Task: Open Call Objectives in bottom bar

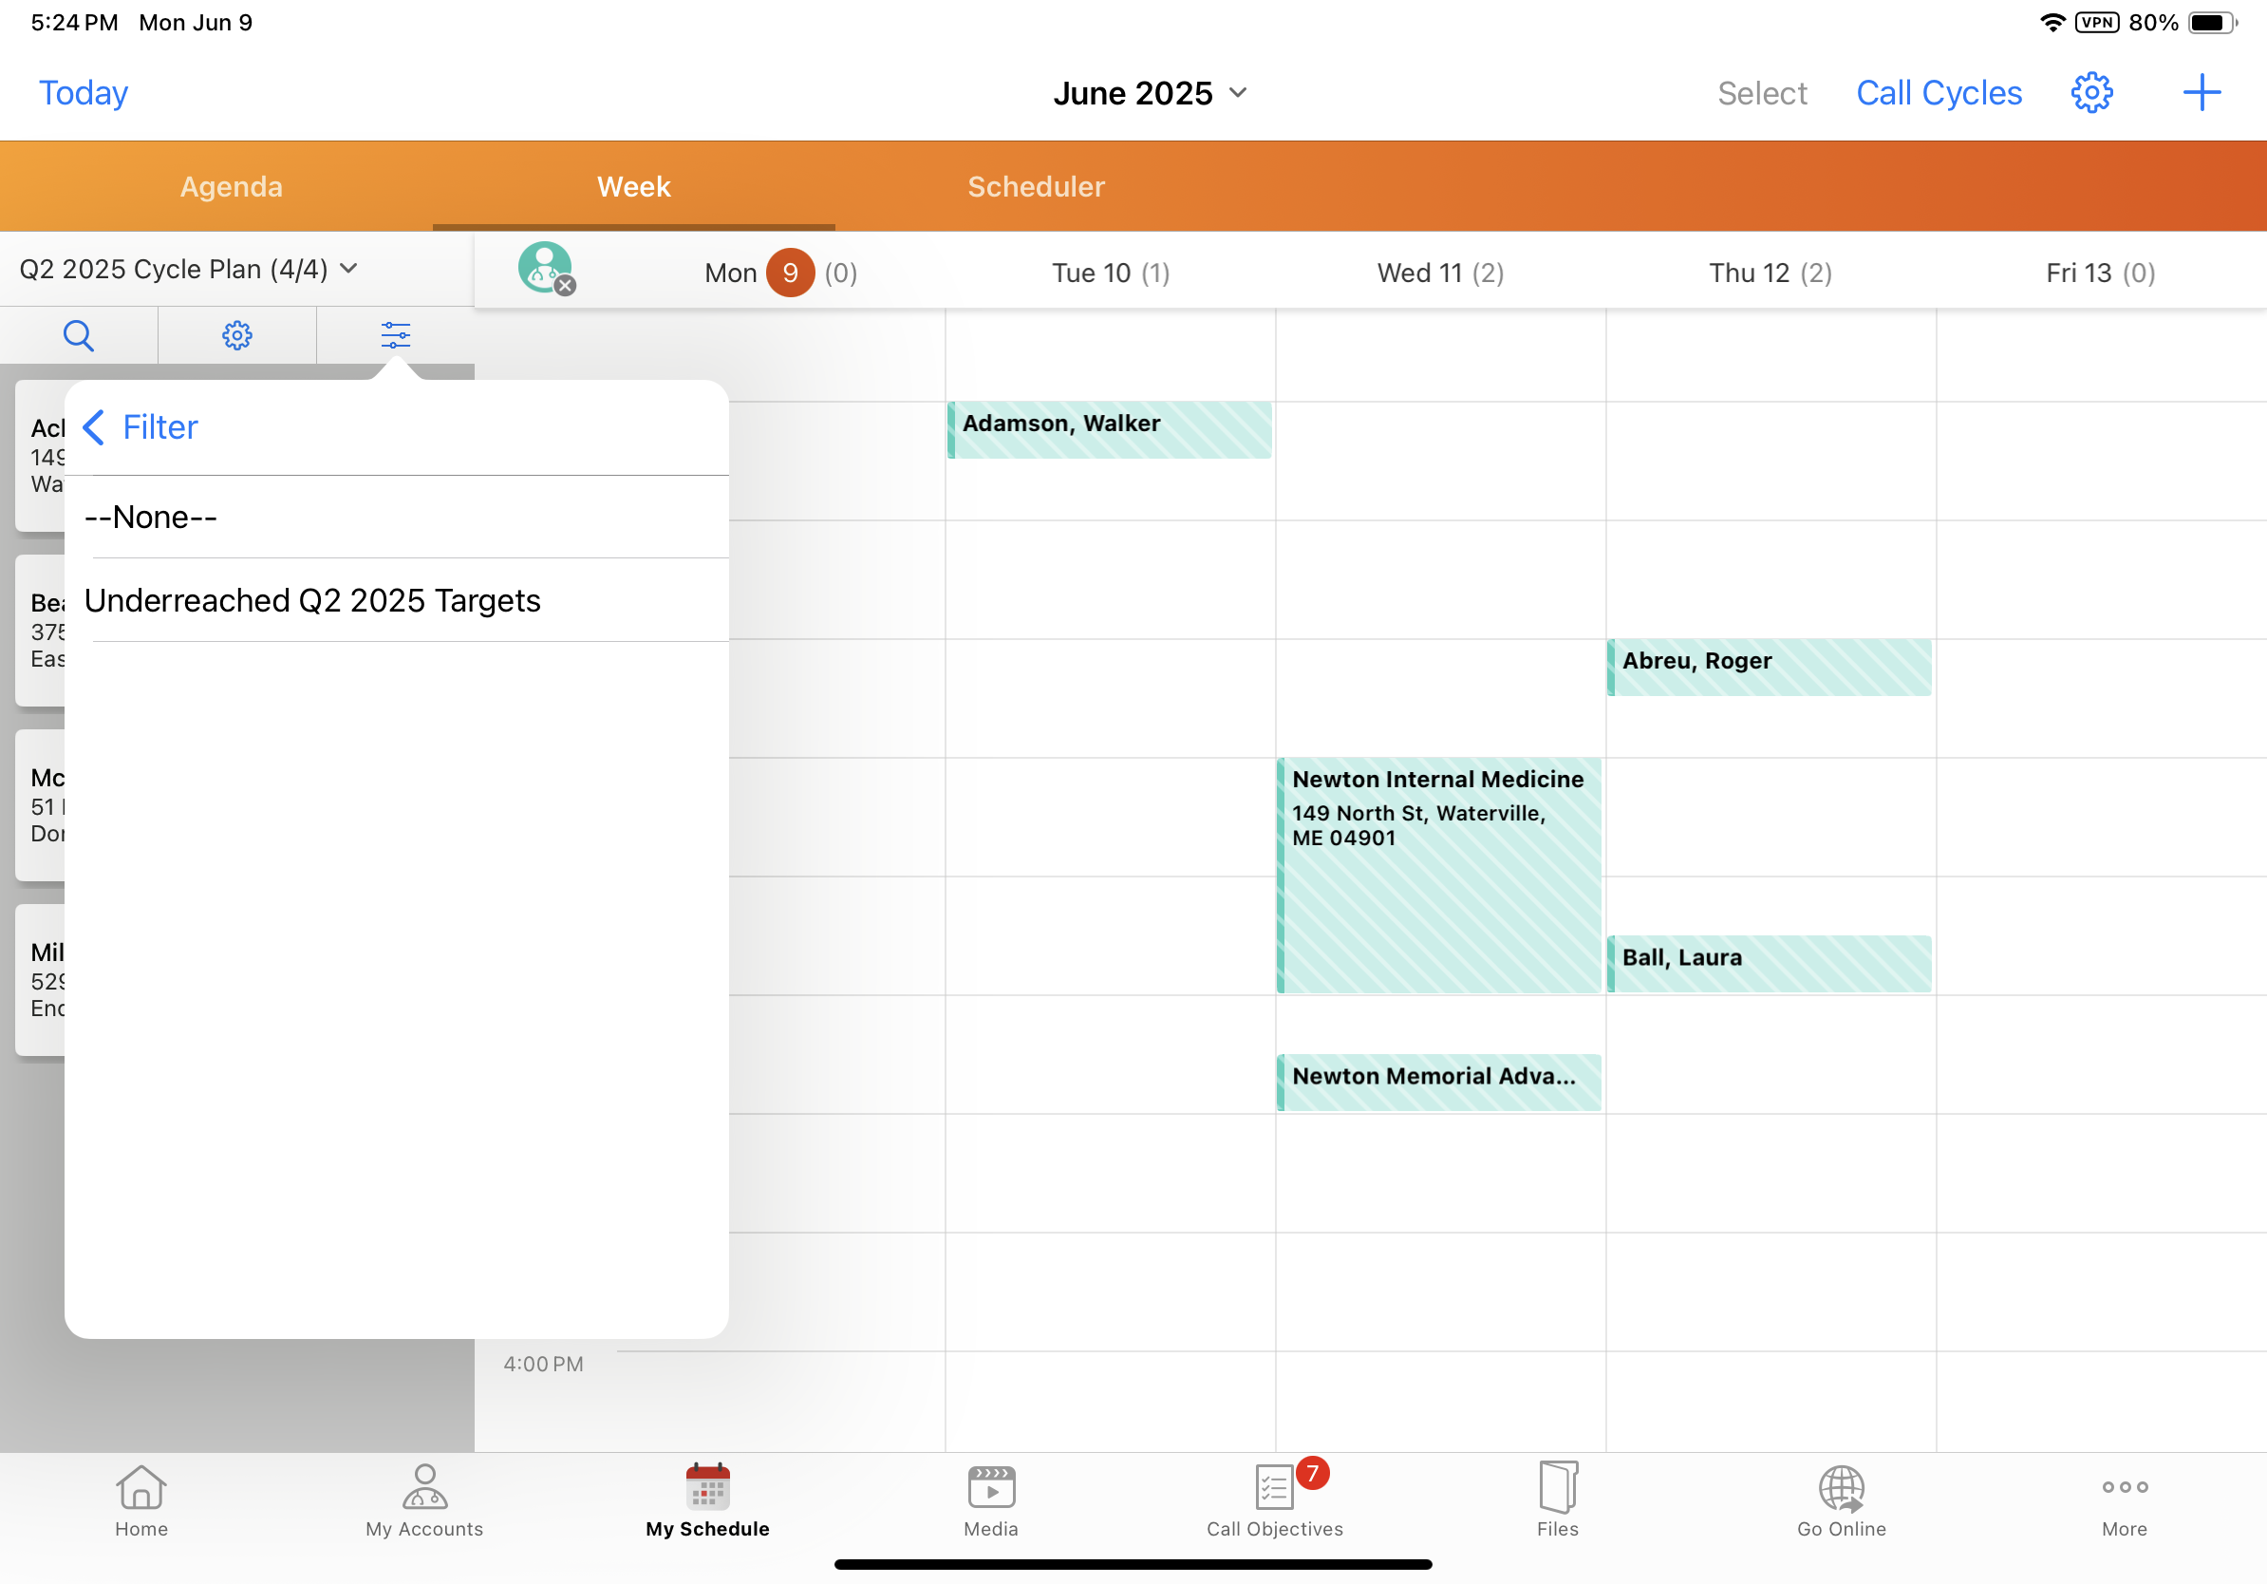Action: 1274,1499
